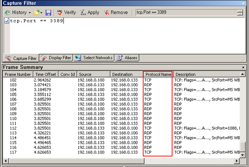
Task: Select frame number 102 row
Action: [x=121, y=80]
